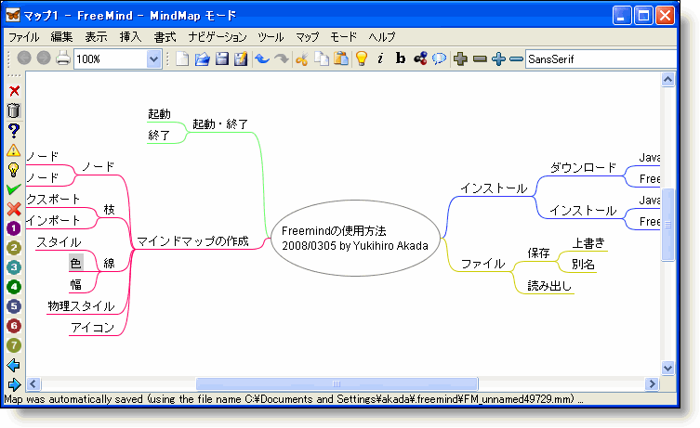Click the Paste clipboard icon
700x428 pixels.
pos(341,58)
